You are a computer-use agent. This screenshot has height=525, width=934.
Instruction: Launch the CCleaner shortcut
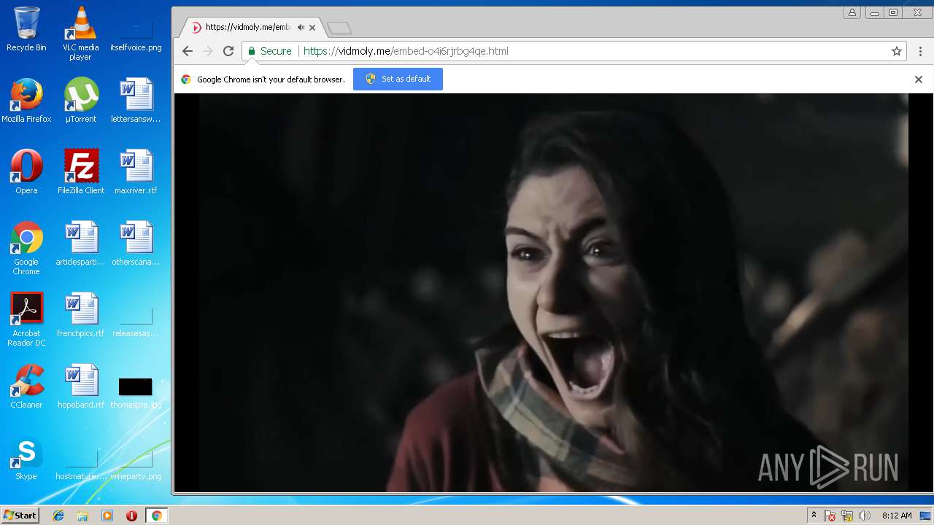(x=26, y=386)
